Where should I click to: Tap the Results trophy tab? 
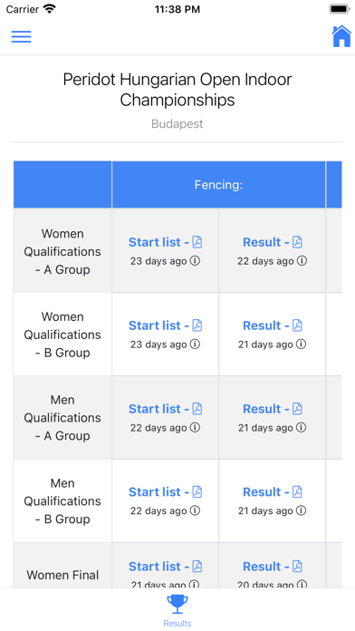point(177,611)
